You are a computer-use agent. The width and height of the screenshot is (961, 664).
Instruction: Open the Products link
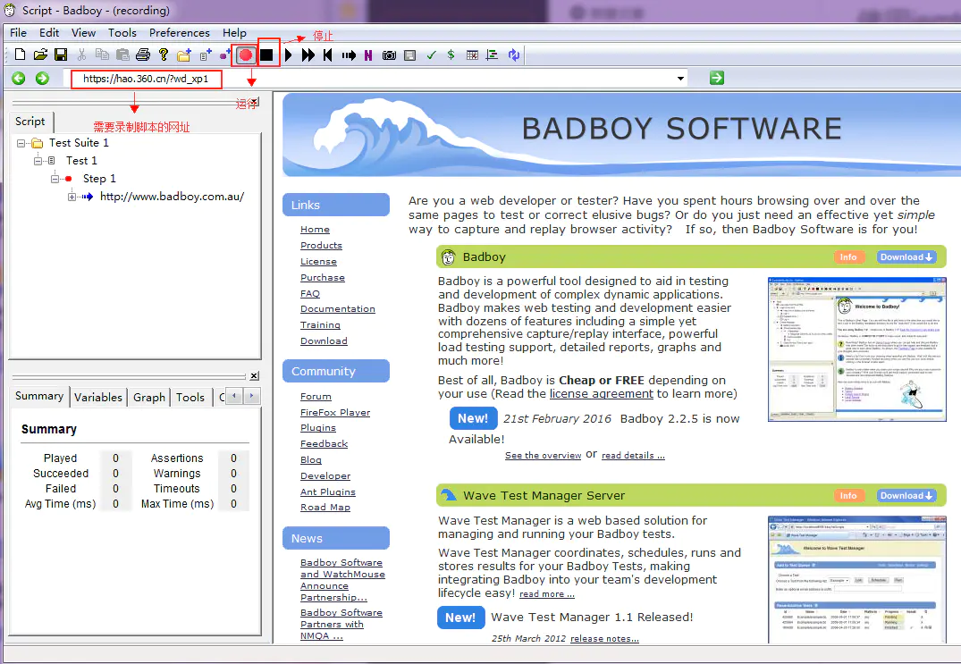[x=321, y=245]
